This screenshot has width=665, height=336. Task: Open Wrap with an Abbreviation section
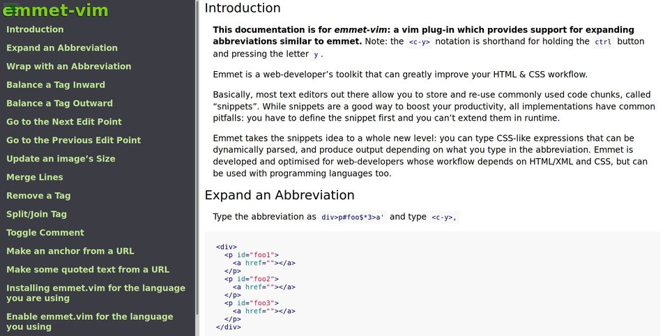tap(69, 66)
